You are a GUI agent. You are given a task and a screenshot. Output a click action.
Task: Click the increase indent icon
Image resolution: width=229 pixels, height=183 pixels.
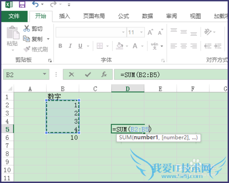(218, 46)
